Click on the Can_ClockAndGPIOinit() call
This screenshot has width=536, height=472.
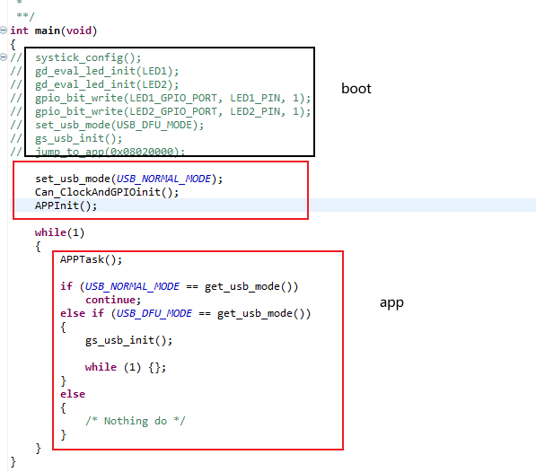107,192
